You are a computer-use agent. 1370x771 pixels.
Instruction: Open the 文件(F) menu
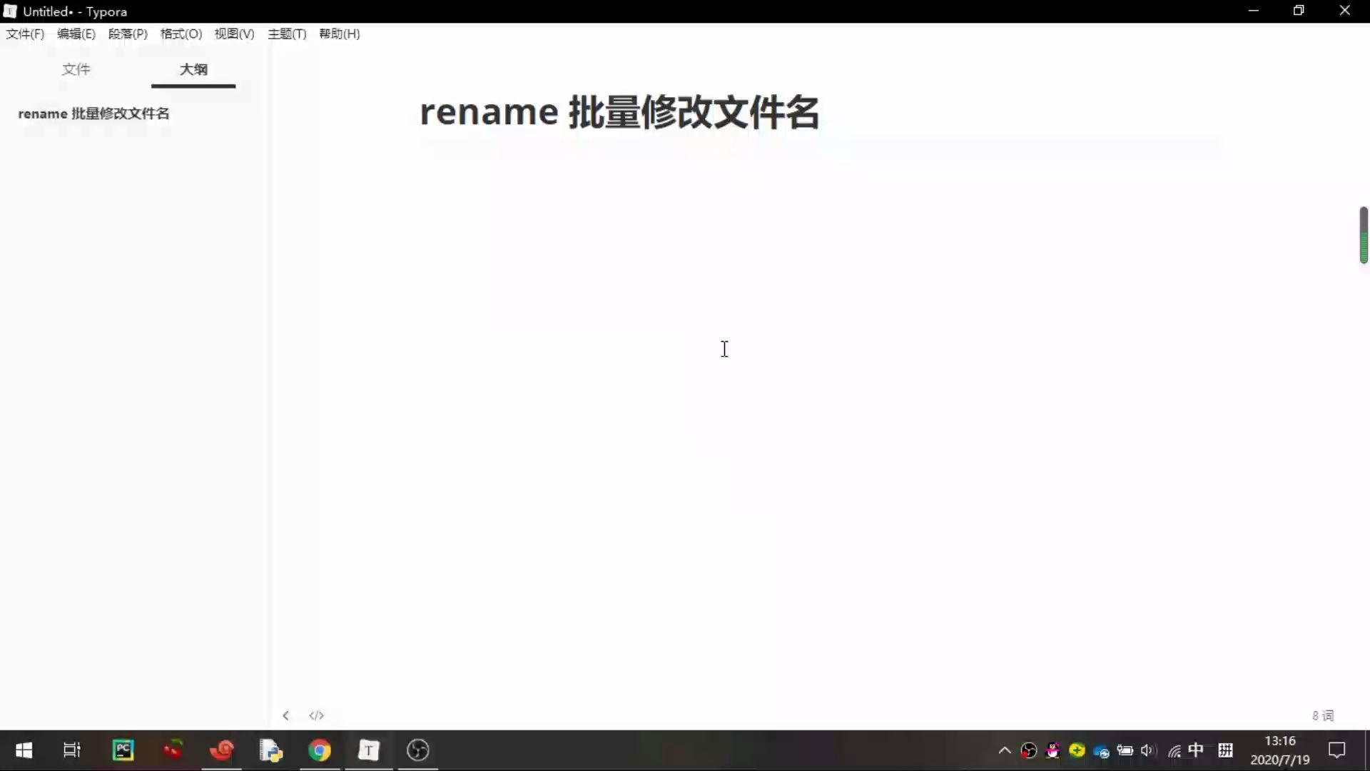point(25,34)
